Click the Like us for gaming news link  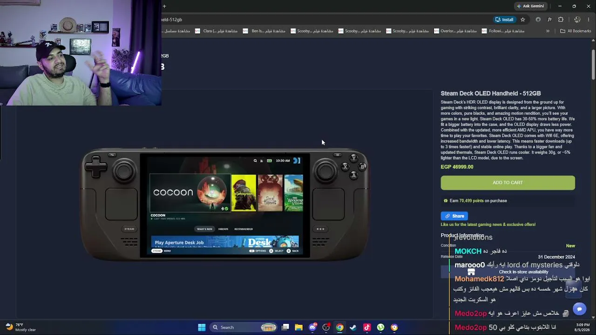pyautogui.click(x=488, y=225)
